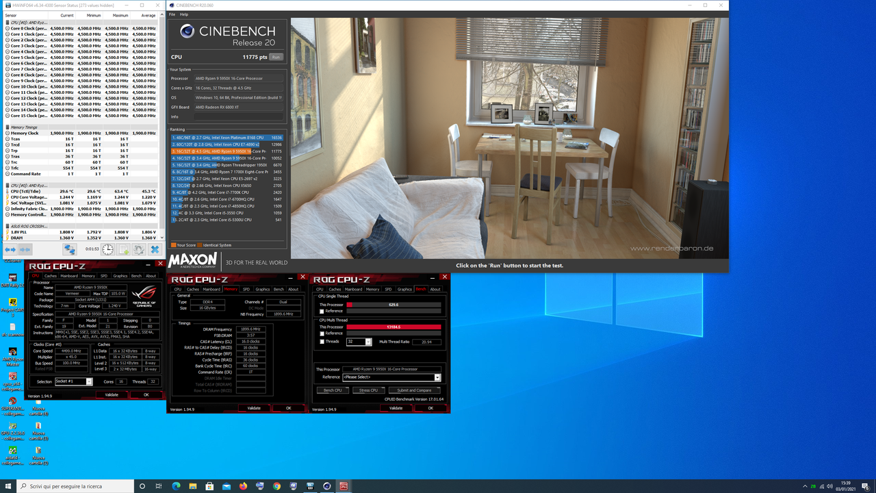This screenshot has width=876, height=493.
Task: Open the Reference processor Please Select dropdown
Action: tap(437, 377)
